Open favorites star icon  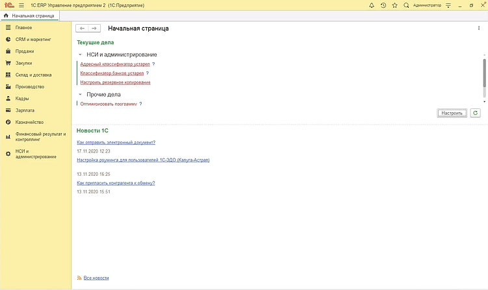tap(394, 5)
